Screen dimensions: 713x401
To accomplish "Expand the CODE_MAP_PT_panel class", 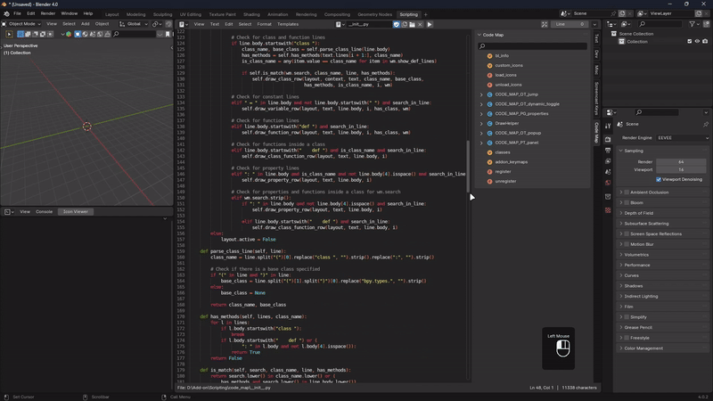I will point(481,143).
